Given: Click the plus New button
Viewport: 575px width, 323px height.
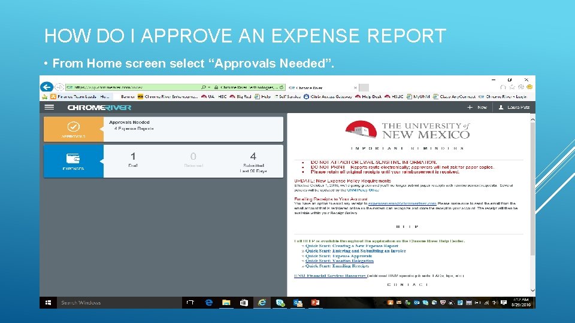Looking at the screenshot, I should pos(477,107).
